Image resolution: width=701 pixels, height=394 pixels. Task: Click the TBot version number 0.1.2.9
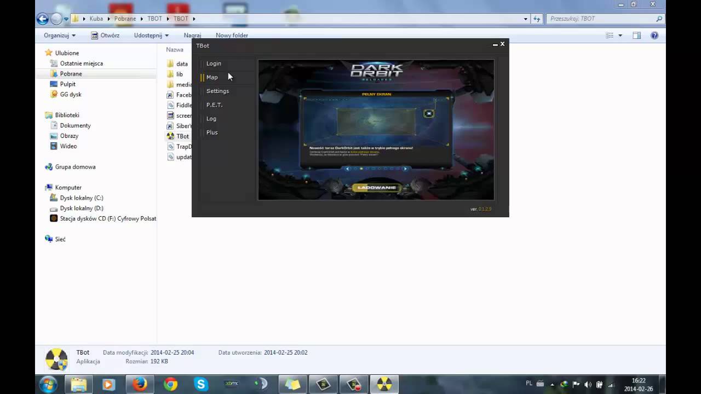pyautogui.click(x=485, y=209)
